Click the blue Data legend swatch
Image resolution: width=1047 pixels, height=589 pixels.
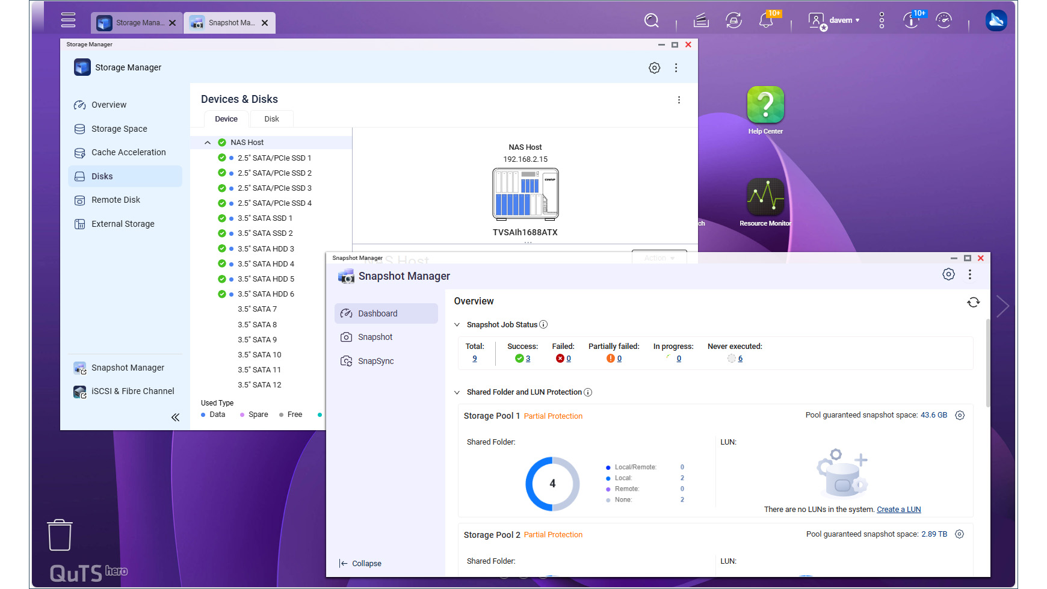pyautogui.click(x=203, y=414)
